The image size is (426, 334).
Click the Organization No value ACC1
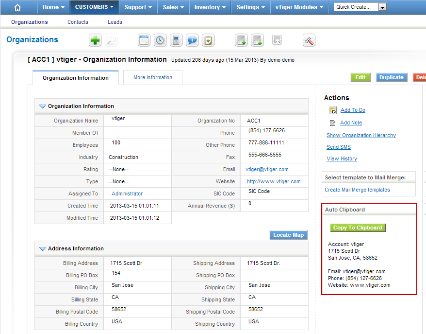[253, 121]
